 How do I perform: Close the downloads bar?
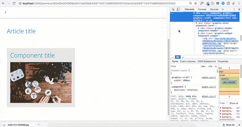(x=239, y=125)
